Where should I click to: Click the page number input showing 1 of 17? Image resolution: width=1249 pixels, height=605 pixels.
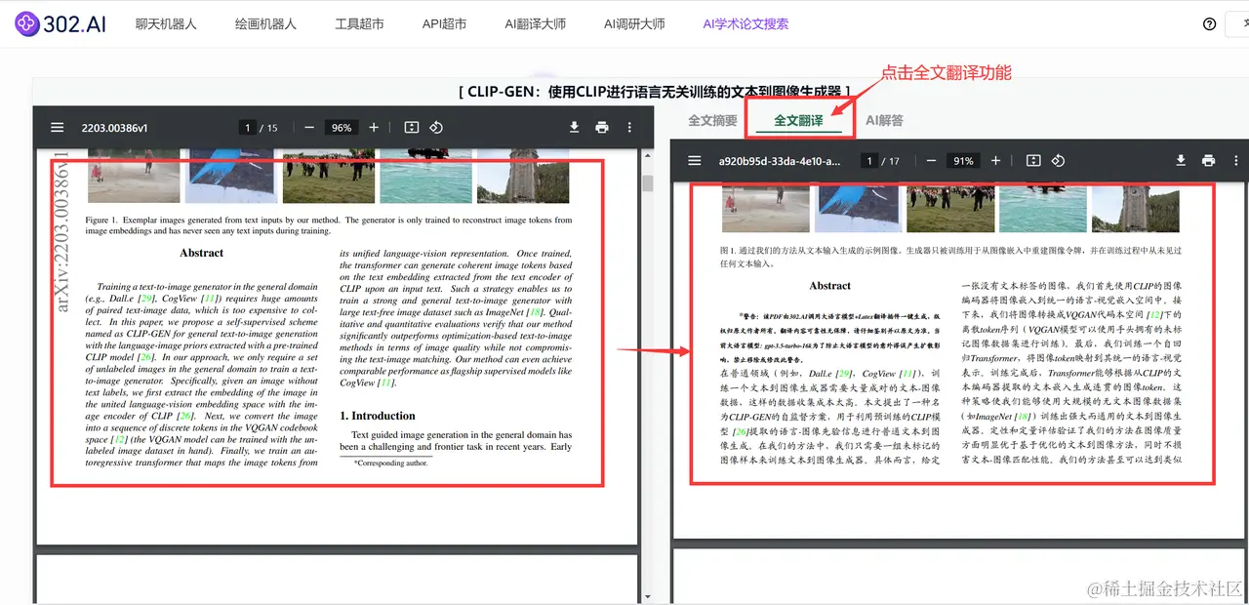click(x=868, y=160)
